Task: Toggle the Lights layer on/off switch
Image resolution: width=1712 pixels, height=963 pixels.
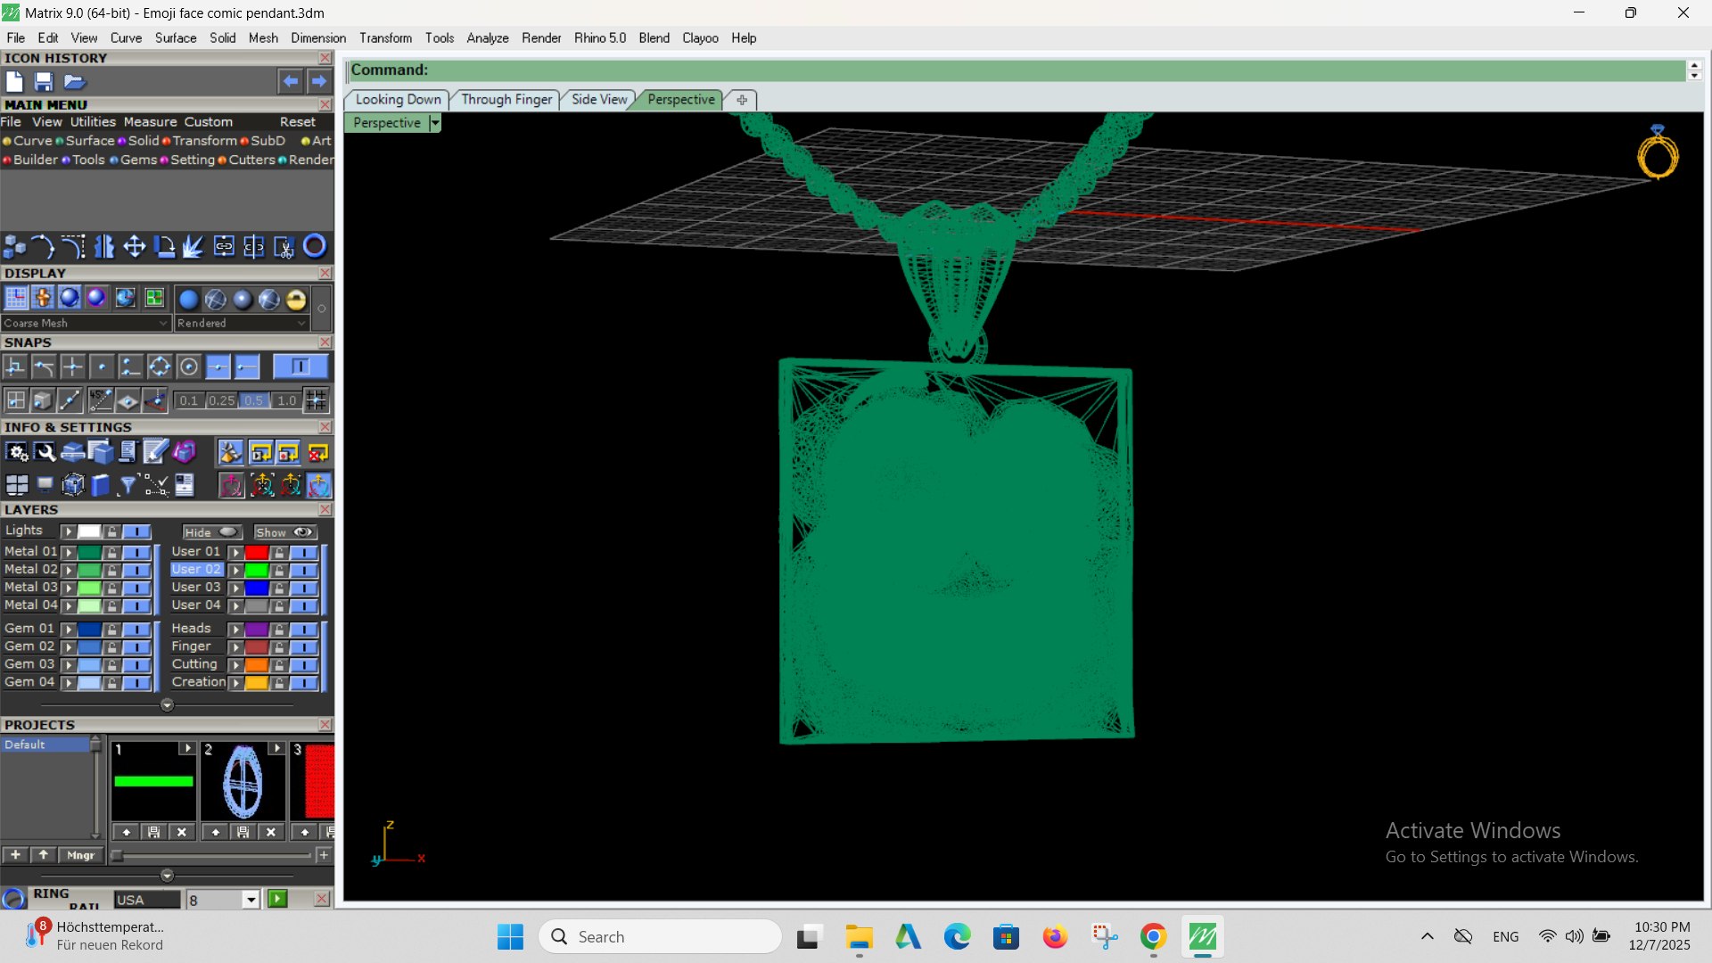Action: coord(137,531)
